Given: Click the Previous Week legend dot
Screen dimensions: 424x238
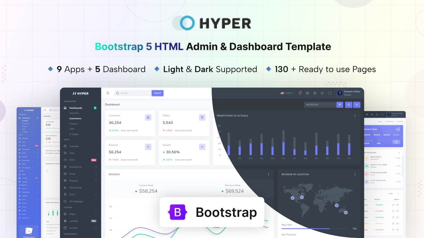Looking at the screenshot, I should pos(223,191).
